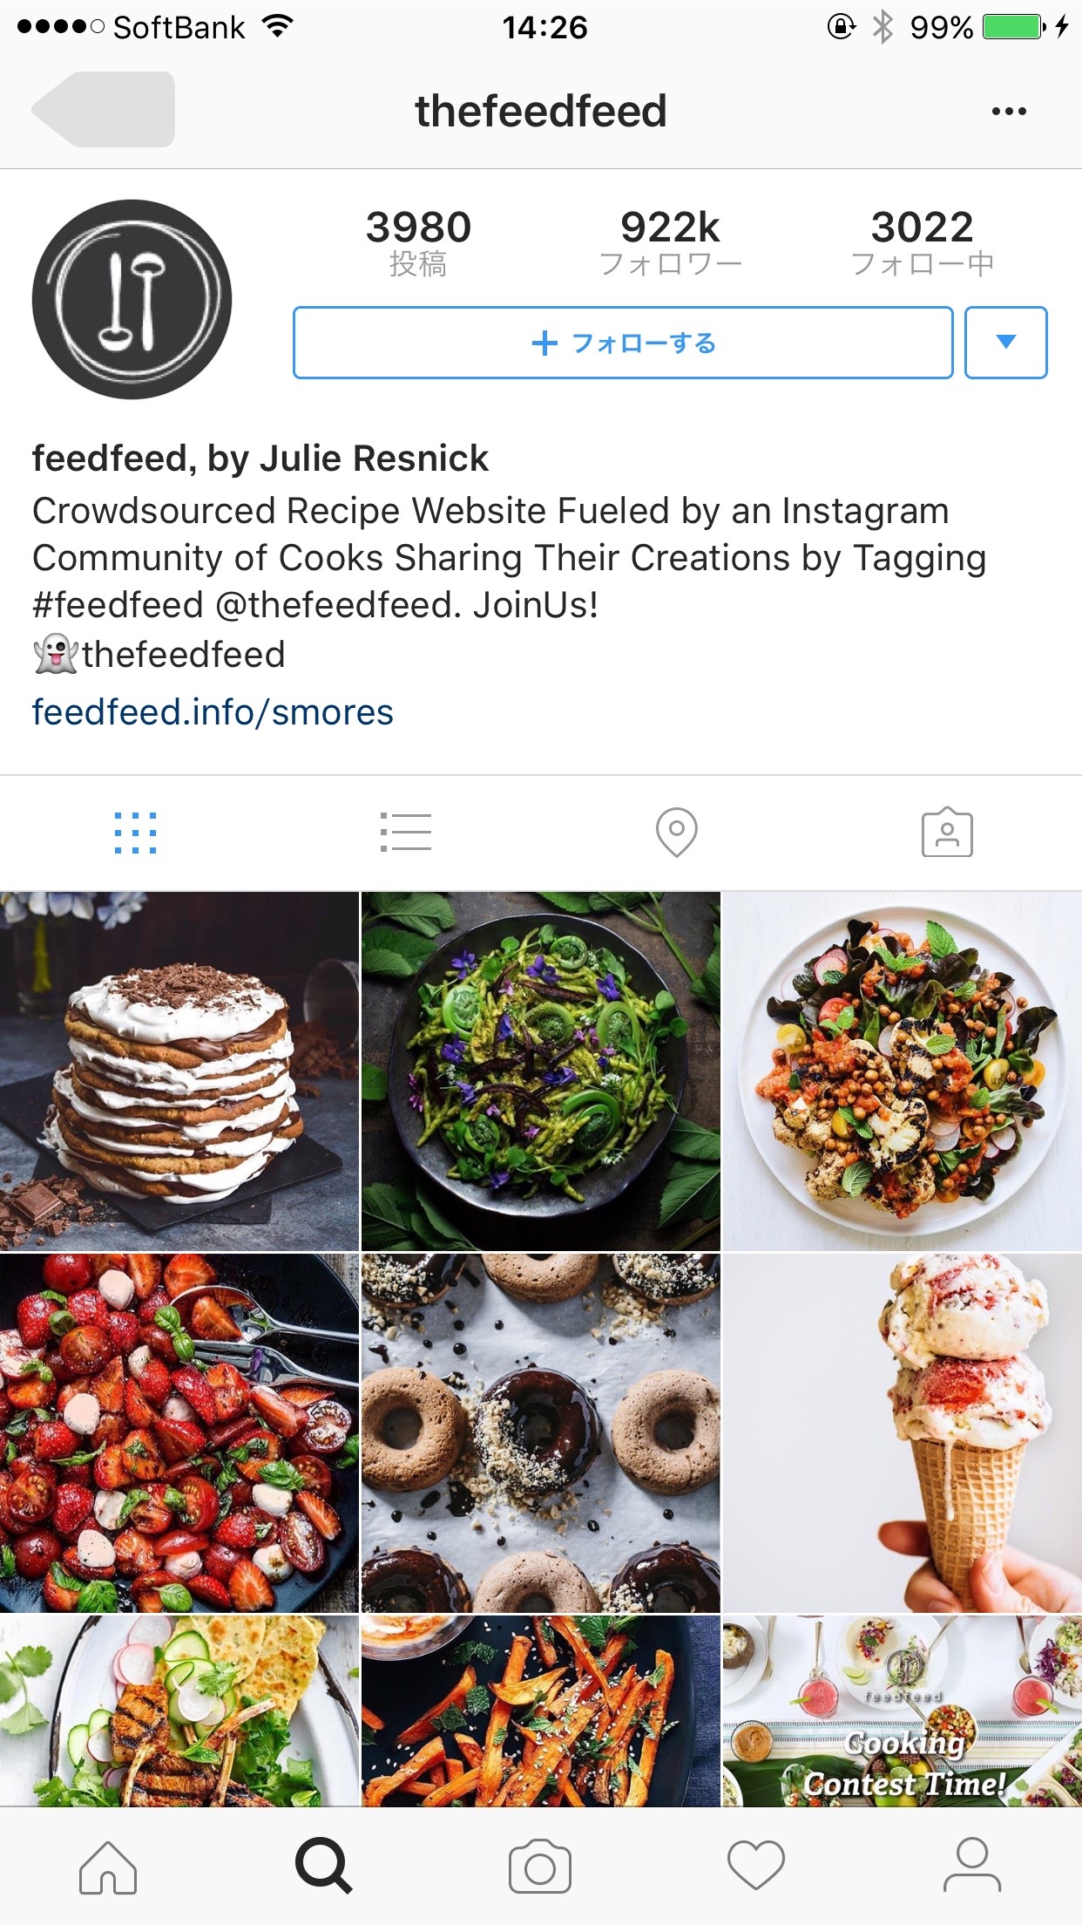Open thefeedfeed profile picture
Screen dimensions: 1082x1925
coord(132,299)
